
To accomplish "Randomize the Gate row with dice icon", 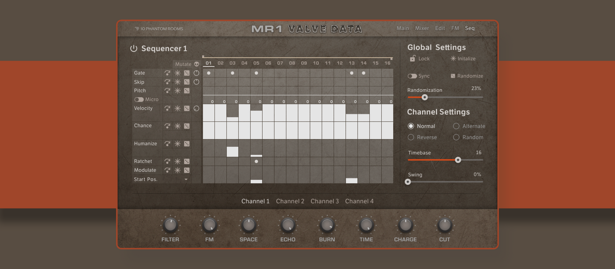I will tap(187, 73).
